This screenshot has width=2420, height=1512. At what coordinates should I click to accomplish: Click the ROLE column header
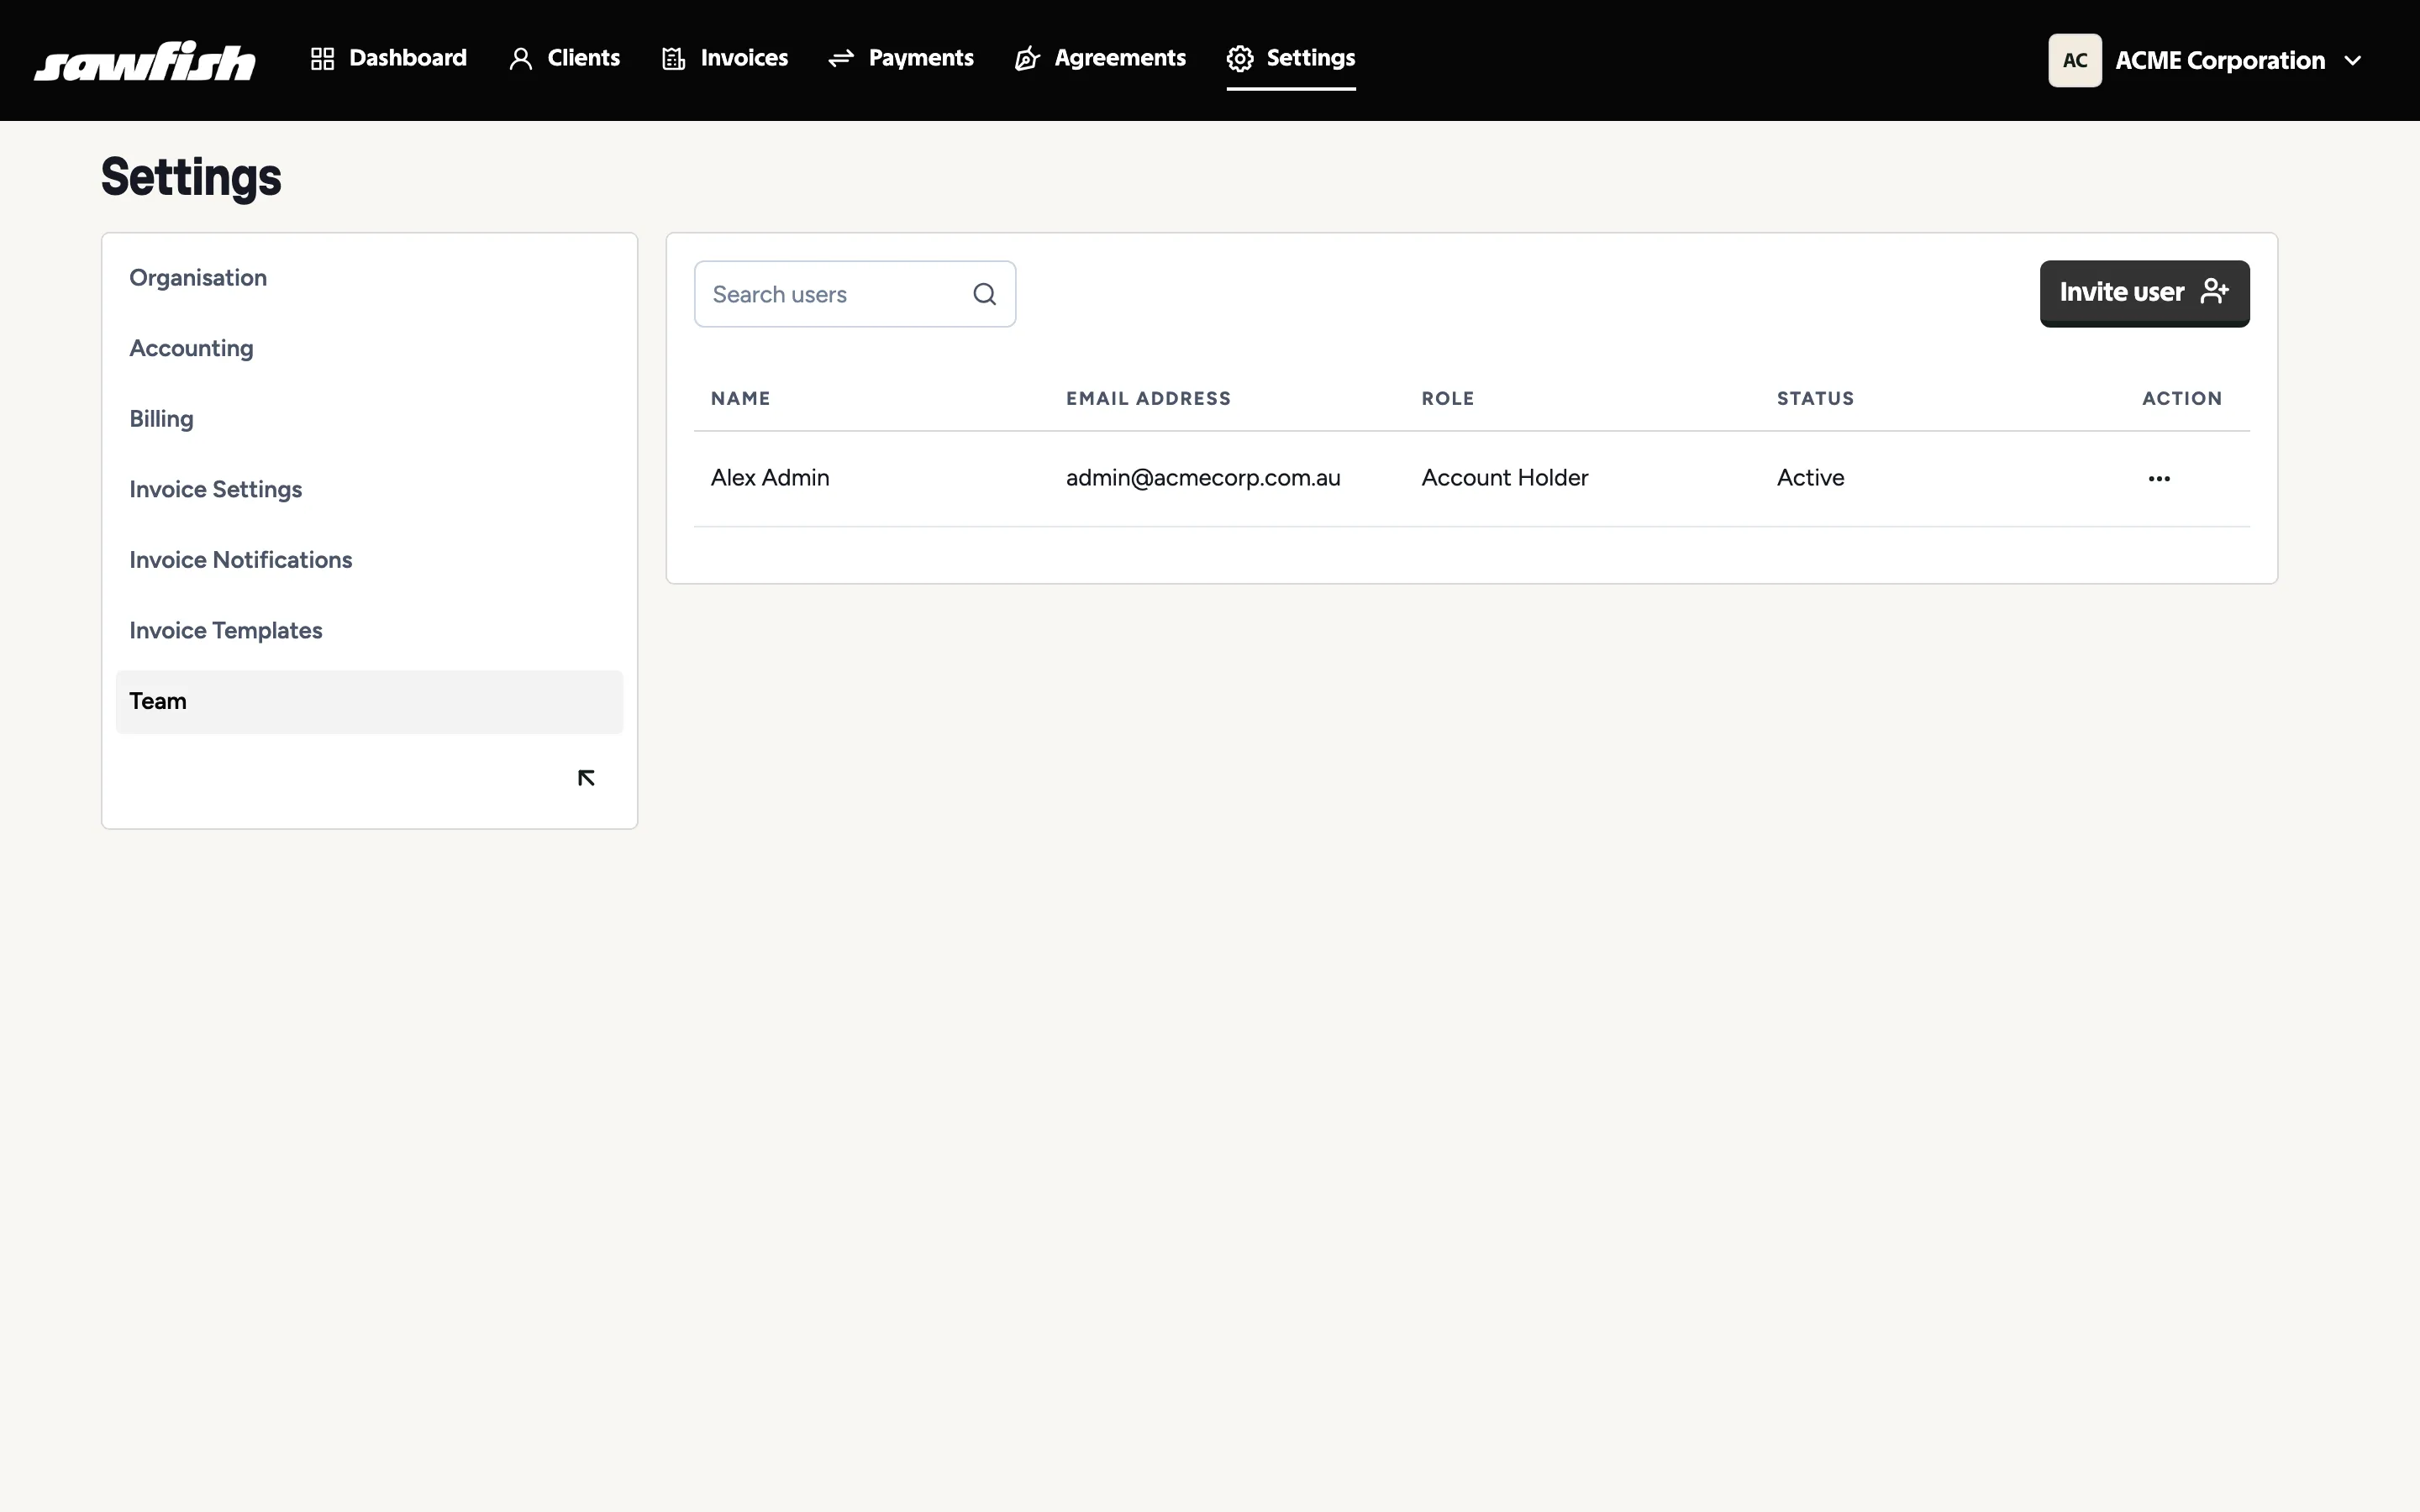pyautogui.click(x=1447, y=398)
